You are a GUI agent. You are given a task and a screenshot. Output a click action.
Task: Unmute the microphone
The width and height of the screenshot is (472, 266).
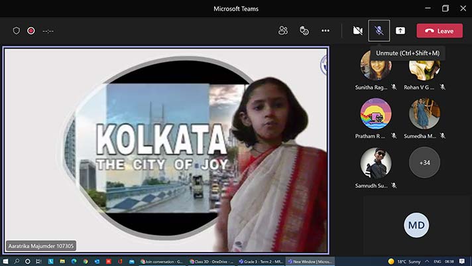379,31
